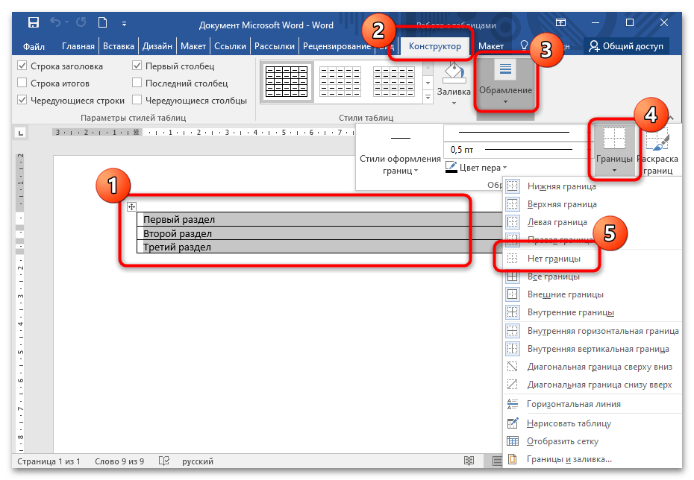Image resolution: width=694 pixels, height=480 pixels.
Task: Collapse the ribbon with the chevron arrow
Action: [671, 118]
